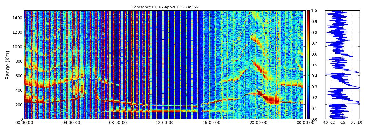
Task: Click the 600 tick on the range axis
Action: pos(19,76)
